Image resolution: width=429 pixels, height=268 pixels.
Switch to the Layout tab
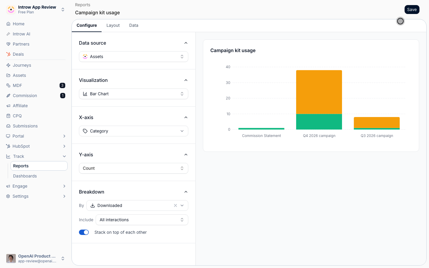pyautogui.click(x=113, y=25)
